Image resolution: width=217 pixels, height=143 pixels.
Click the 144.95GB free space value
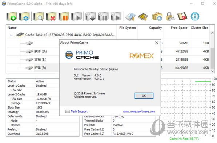click(x=181, y=68)
